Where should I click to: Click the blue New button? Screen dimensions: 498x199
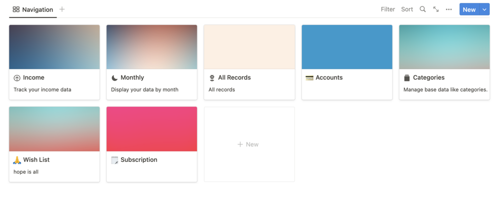pyautogui.click(x=469, y=9)
